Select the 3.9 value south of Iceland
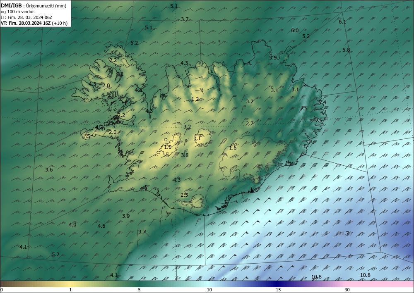 pyautogui.click(x=126, y=216)
